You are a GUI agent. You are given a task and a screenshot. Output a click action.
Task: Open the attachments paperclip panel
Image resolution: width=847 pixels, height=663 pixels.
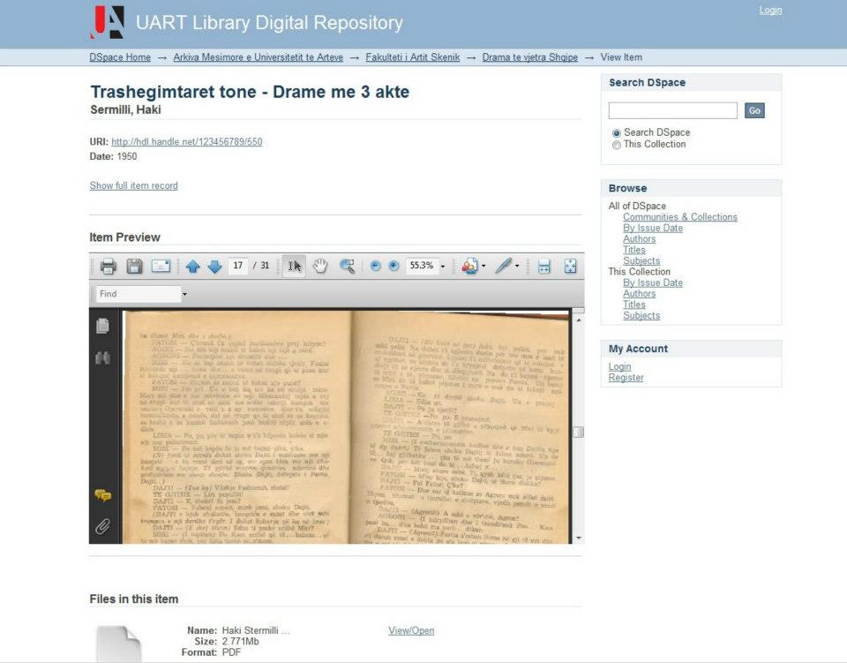102,527
